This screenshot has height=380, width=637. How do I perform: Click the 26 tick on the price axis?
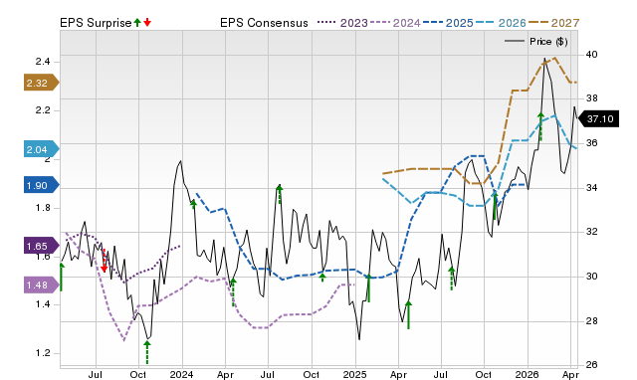[x=591, y=365]
